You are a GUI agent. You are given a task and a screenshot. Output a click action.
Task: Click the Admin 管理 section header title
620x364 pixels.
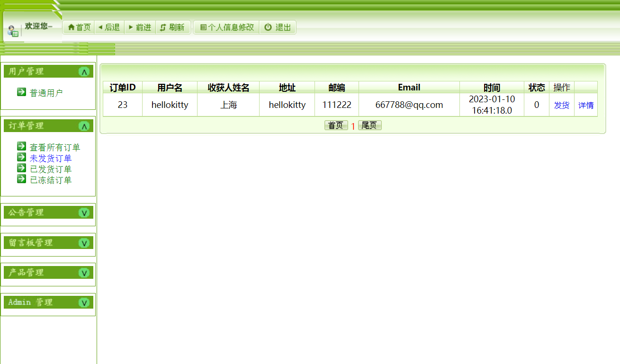(31, 302)
